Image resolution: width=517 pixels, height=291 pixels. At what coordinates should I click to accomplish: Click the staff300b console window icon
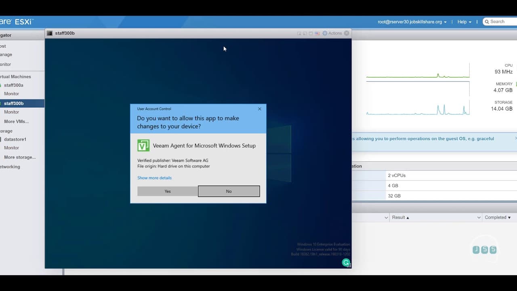[50, 33]
